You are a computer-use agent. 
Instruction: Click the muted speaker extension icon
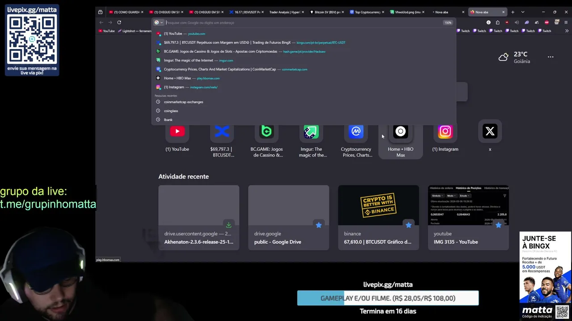point(517,22)
